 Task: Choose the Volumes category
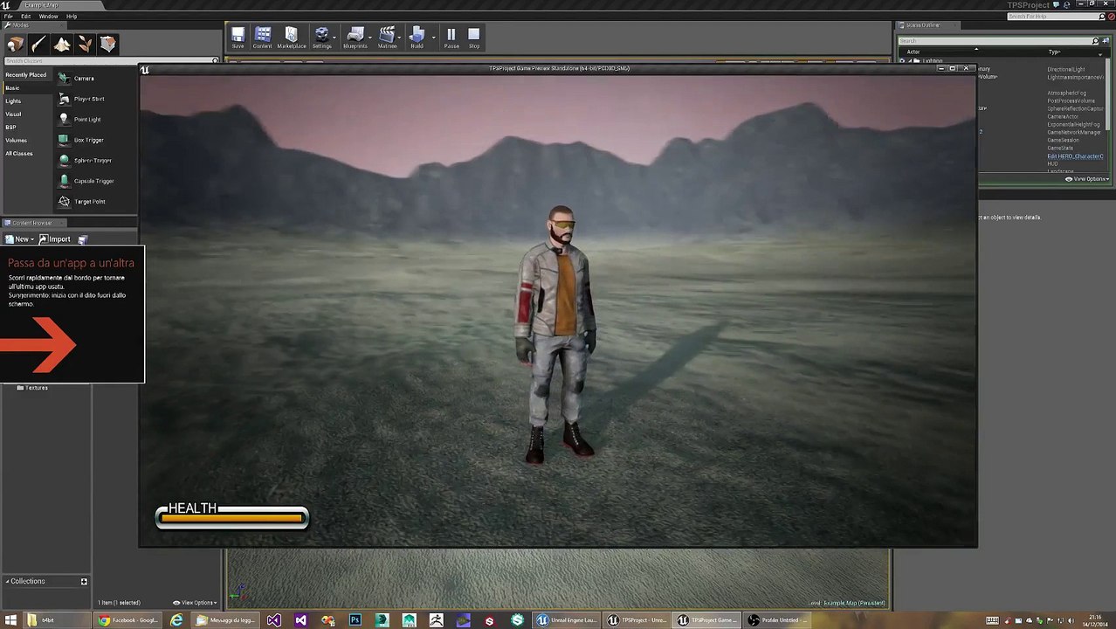click(x=16, y=141)
